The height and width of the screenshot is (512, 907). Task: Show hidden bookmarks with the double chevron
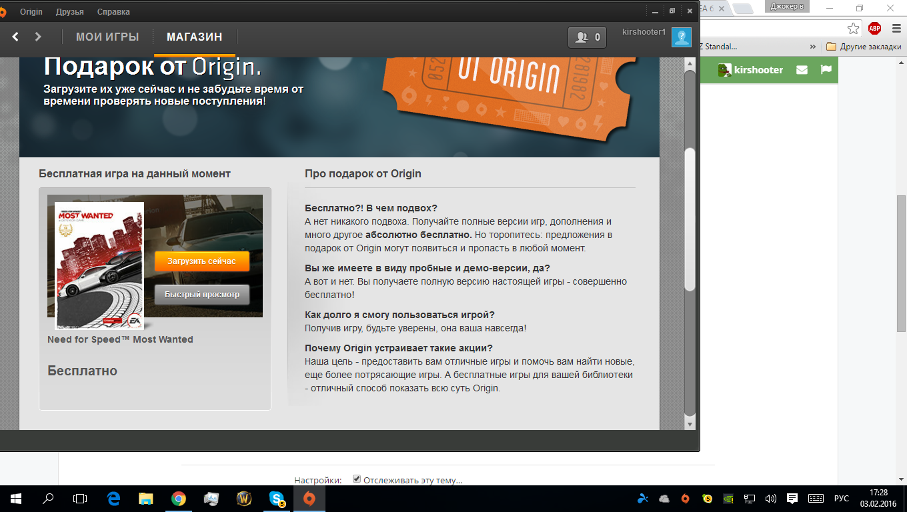click(x=813, y=47)
